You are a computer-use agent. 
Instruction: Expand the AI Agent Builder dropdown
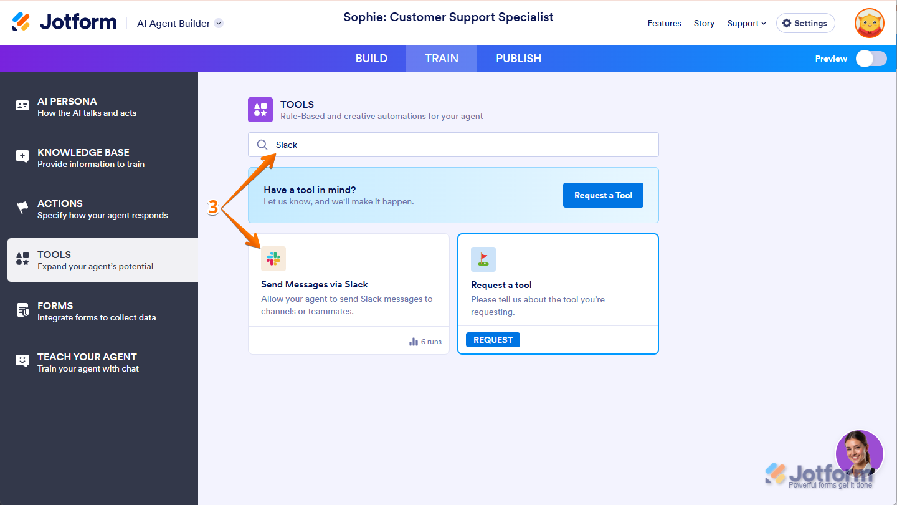click(x=219, y=23)
